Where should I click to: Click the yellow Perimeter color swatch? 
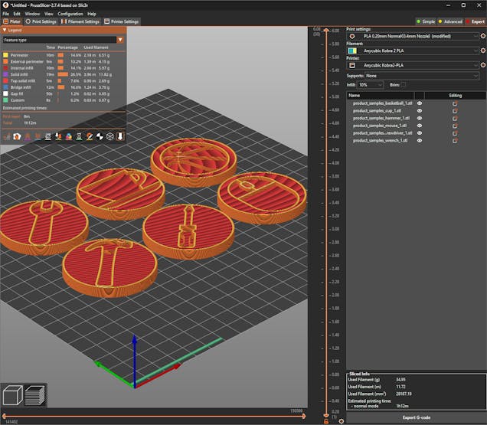[x=5, y=55]
